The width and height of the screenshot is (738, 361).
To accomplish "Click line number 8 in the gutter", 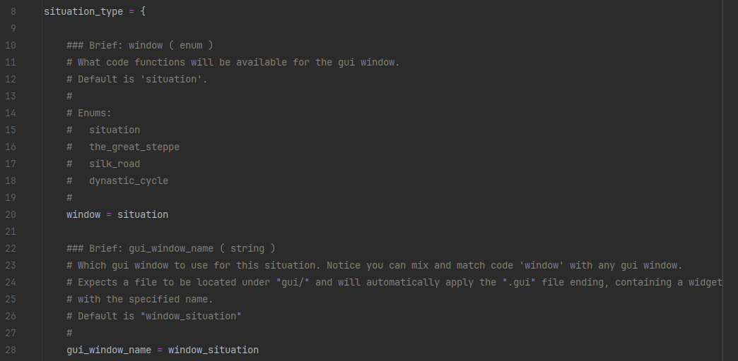I will (13, 12).
